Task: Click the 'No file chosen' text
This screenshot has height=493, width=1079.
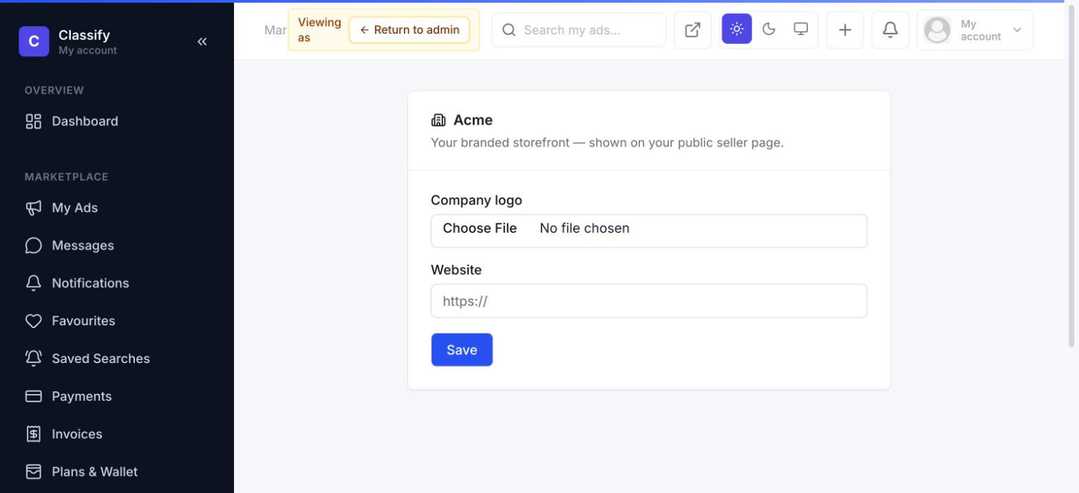Action: [x=584, y=228]
